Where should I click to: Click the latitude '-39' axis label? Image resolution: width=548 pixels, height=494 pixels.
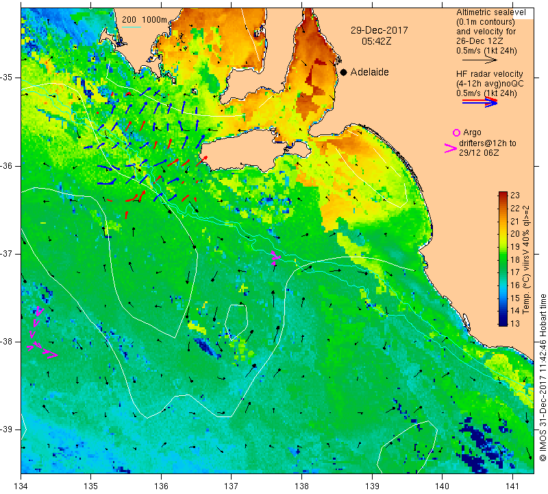tap(9, 430)
